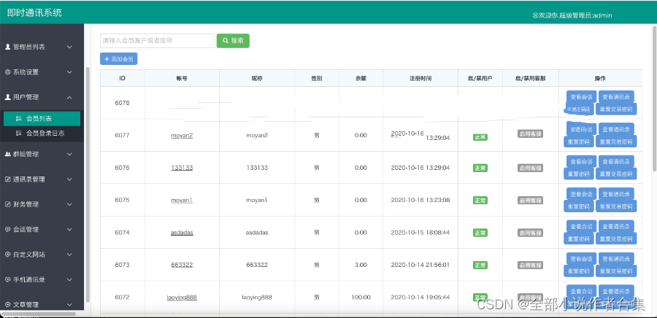Click the user icon before 欢迎您 in header
The height and width of the screenshot is (318, 657).
535,15
